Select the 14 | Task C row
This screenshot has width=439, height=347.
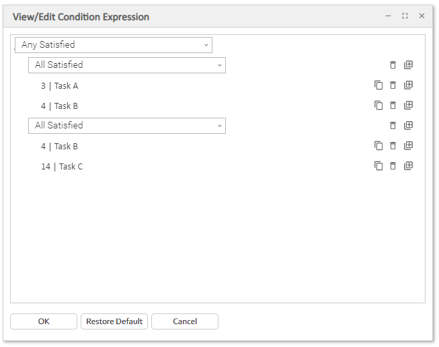tap(62, 166)
